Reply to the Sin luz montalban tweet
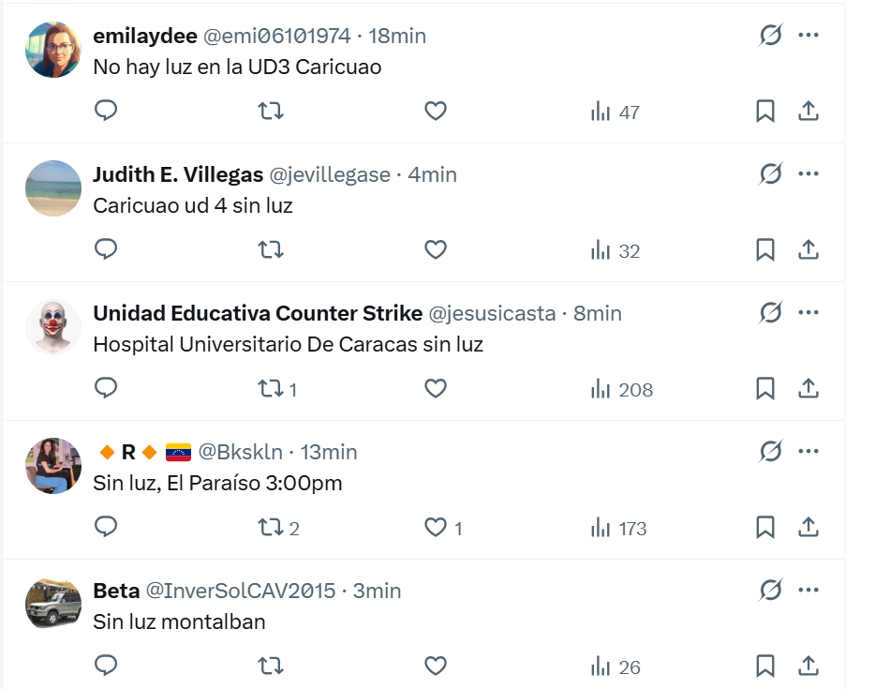875x689 pixels. [x=107, y=667]
